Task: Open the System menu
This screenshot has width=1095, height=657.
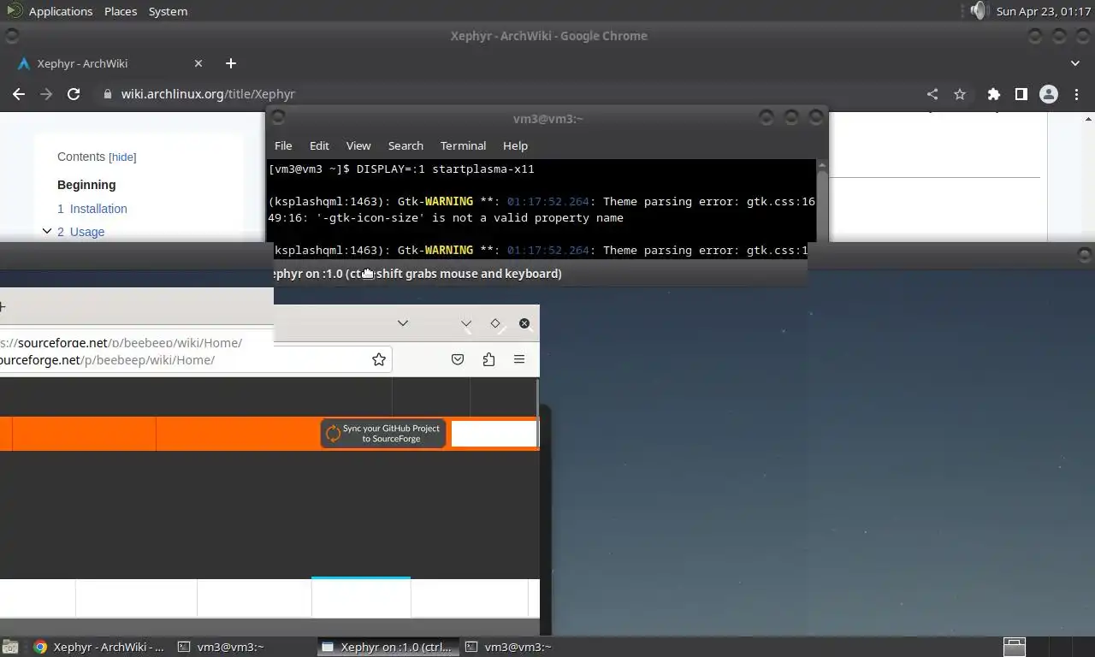Action: coord(168,11)
